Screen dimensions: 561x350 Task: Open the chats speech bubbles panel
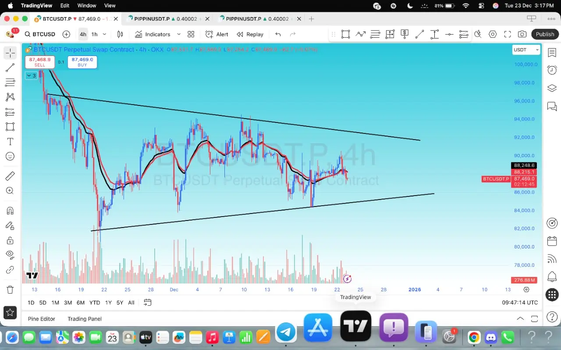(x=552, y=106)
